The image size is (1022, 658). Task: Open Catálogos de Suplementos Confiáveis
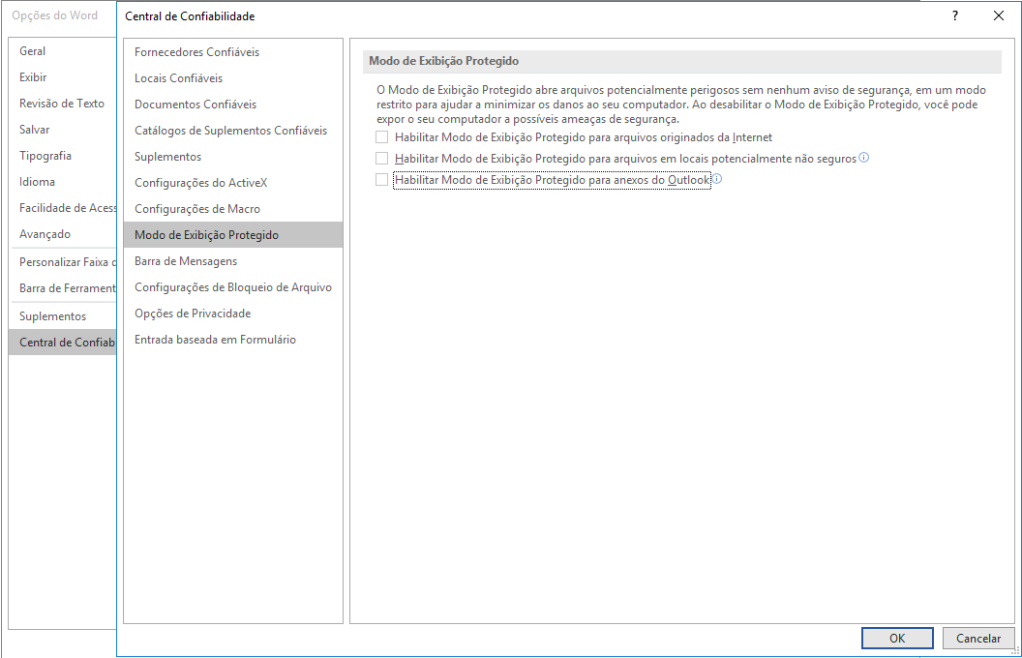coord(231,131)
